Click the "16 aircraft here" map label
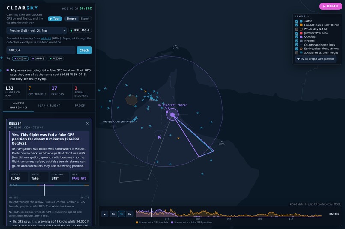345x229 pixels. click(x=172, y=105)
